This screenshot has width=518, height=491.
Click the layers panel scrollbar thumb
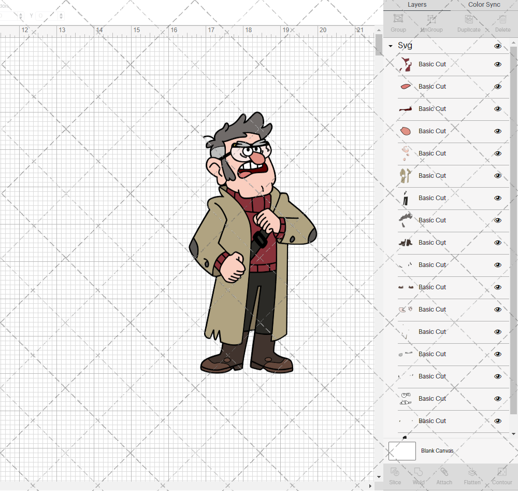coord(513,230)
